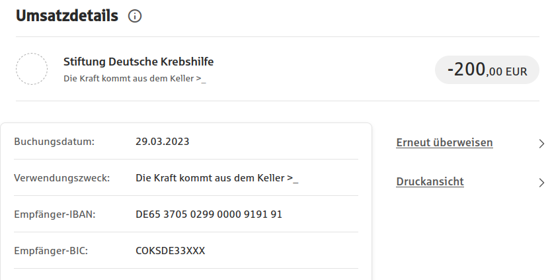Select the Stiftung Deutsche Krebshilfe recipient name
This screenshot has width=550, height=280.
138,62
